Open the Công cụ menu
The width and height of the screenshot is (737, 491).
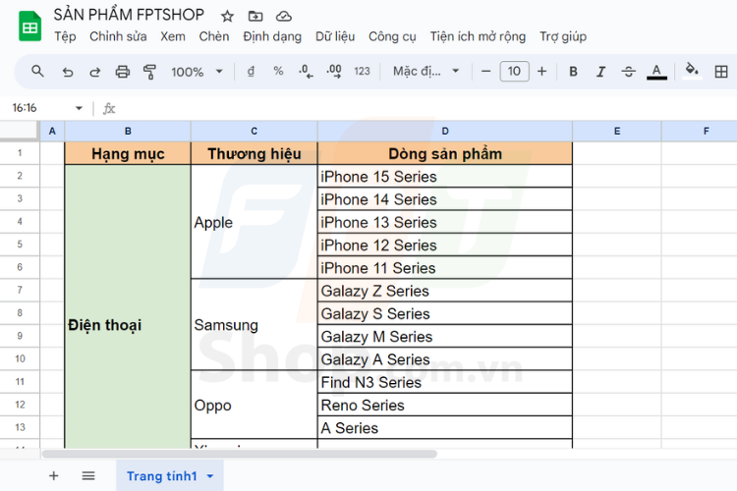pyautogui.click(x=392, y=36)
